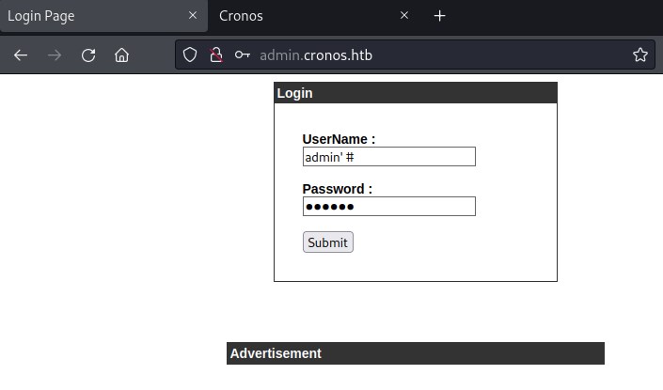This screenshot has width=663, height=390.
Task: Go back to the previous page
Action: coord(21,55)
